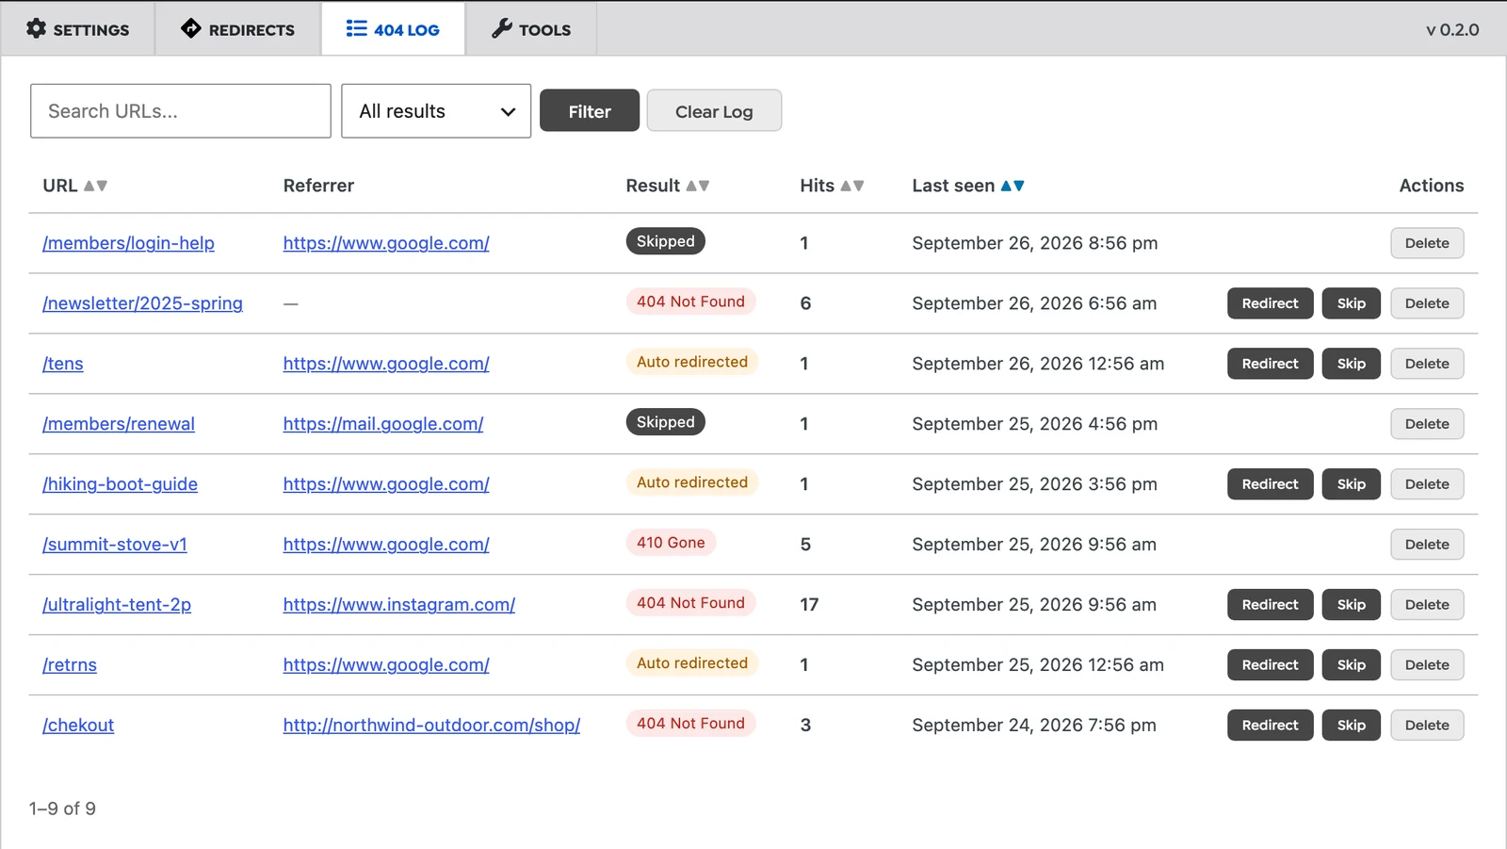Focus the Search URLs input field
1507x849 pixels.
click(181, 111)
